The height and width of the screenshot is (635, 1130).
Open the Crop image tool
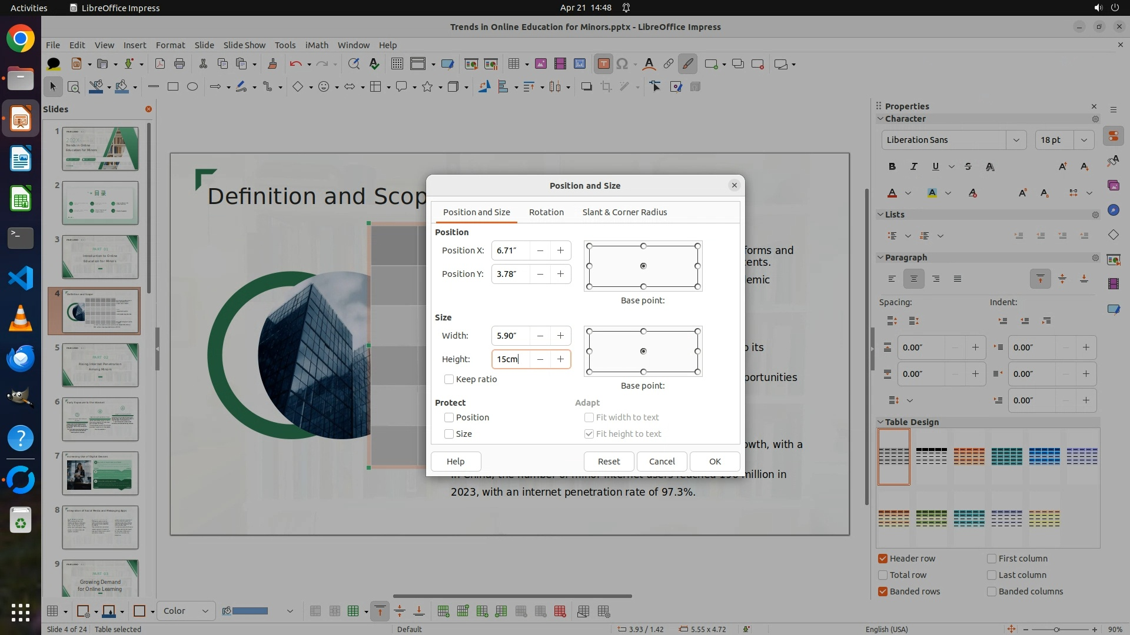point(606,87)
